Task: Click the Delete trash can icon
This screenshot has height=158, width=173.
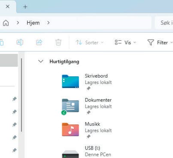Action: coord(58,42)
